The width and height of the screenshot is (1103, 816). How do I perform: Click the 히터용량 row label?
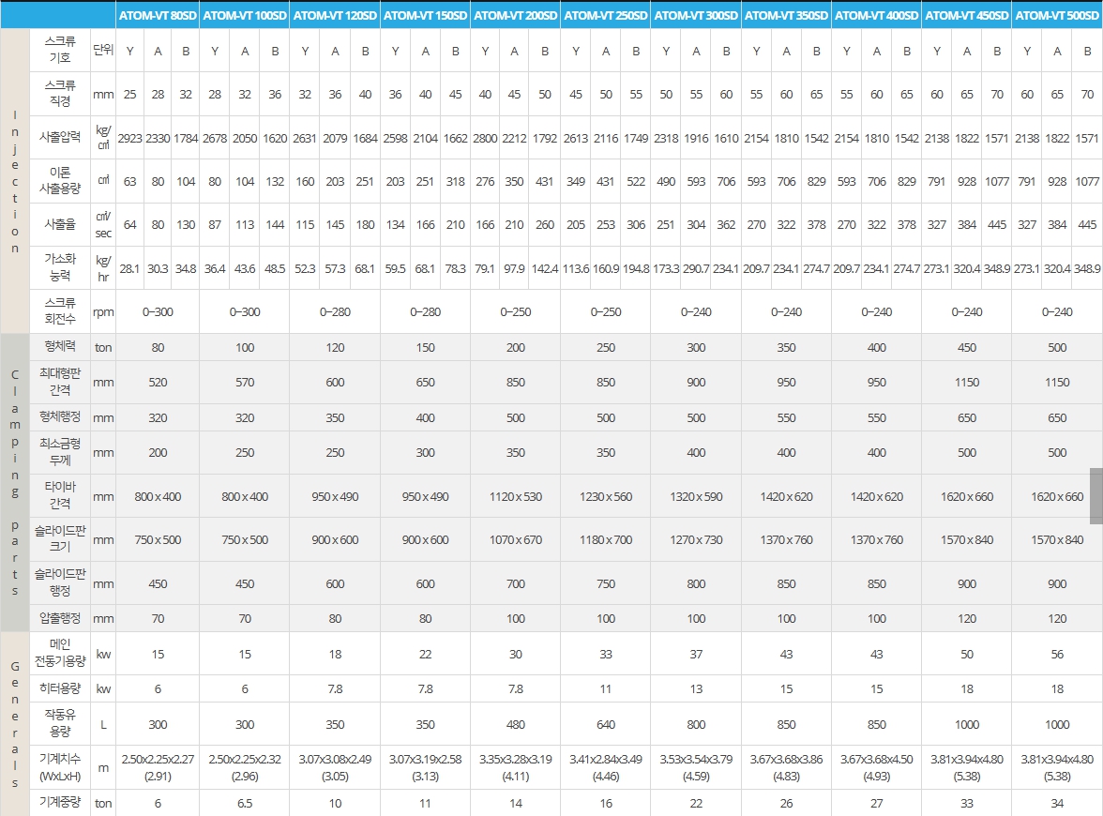(x=60, y=688)
